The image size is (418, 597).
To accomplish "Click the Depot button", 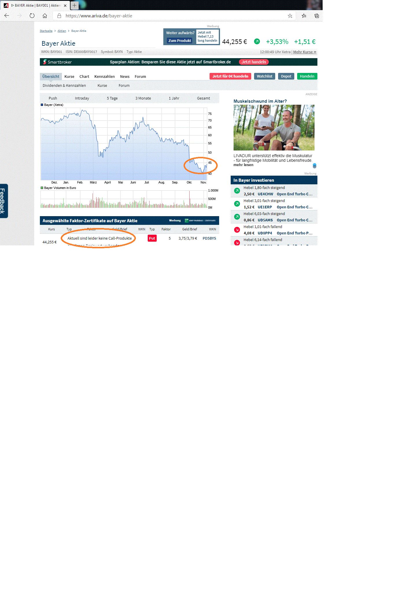I will 286,76.
